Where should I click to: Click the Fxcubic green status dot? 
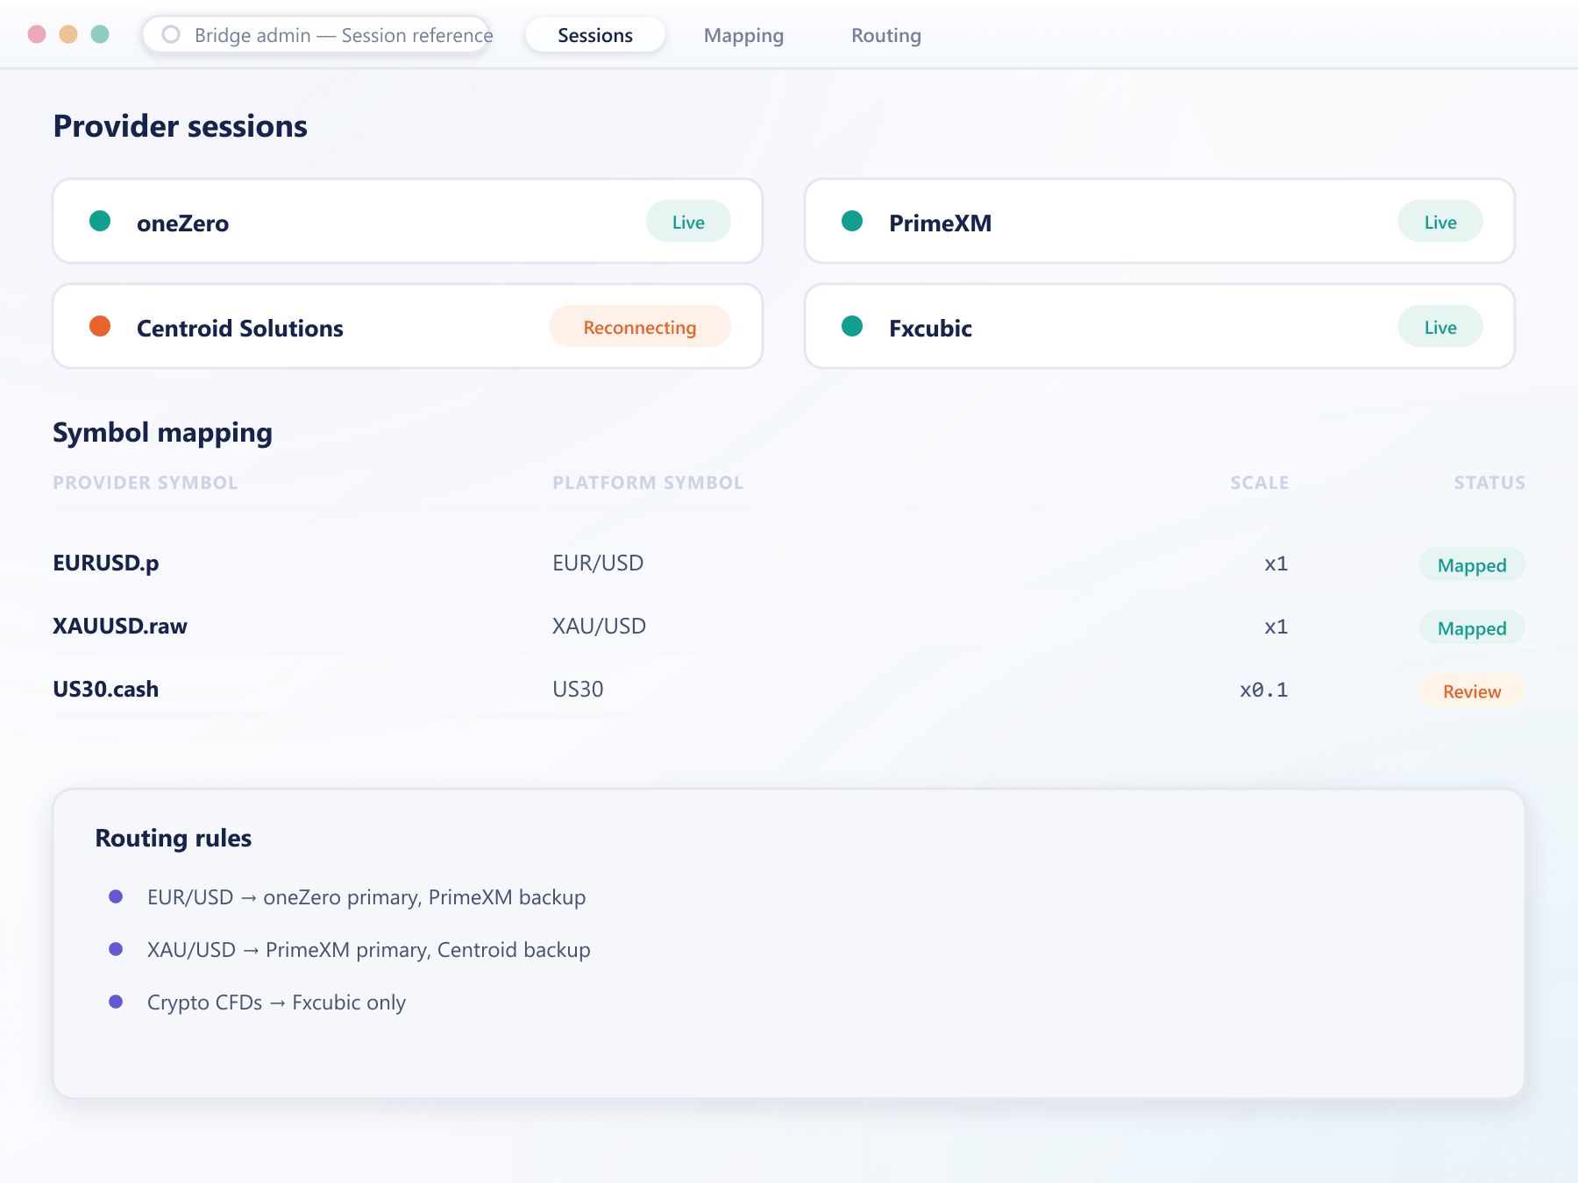tap(852, 326)
